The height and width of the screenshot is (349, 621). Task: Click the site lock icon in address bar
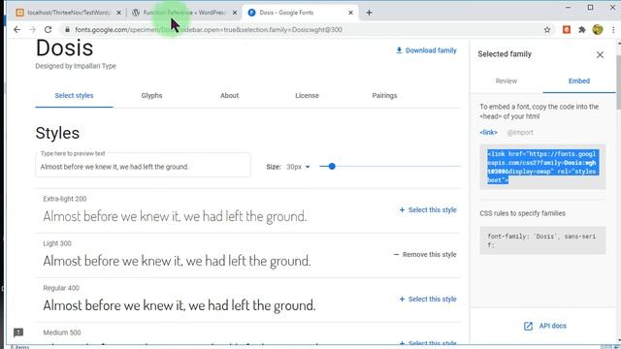(67, 30)
